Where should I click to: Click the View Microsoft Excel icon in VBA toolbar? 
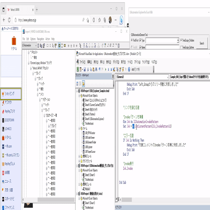[x=78, y=69]
